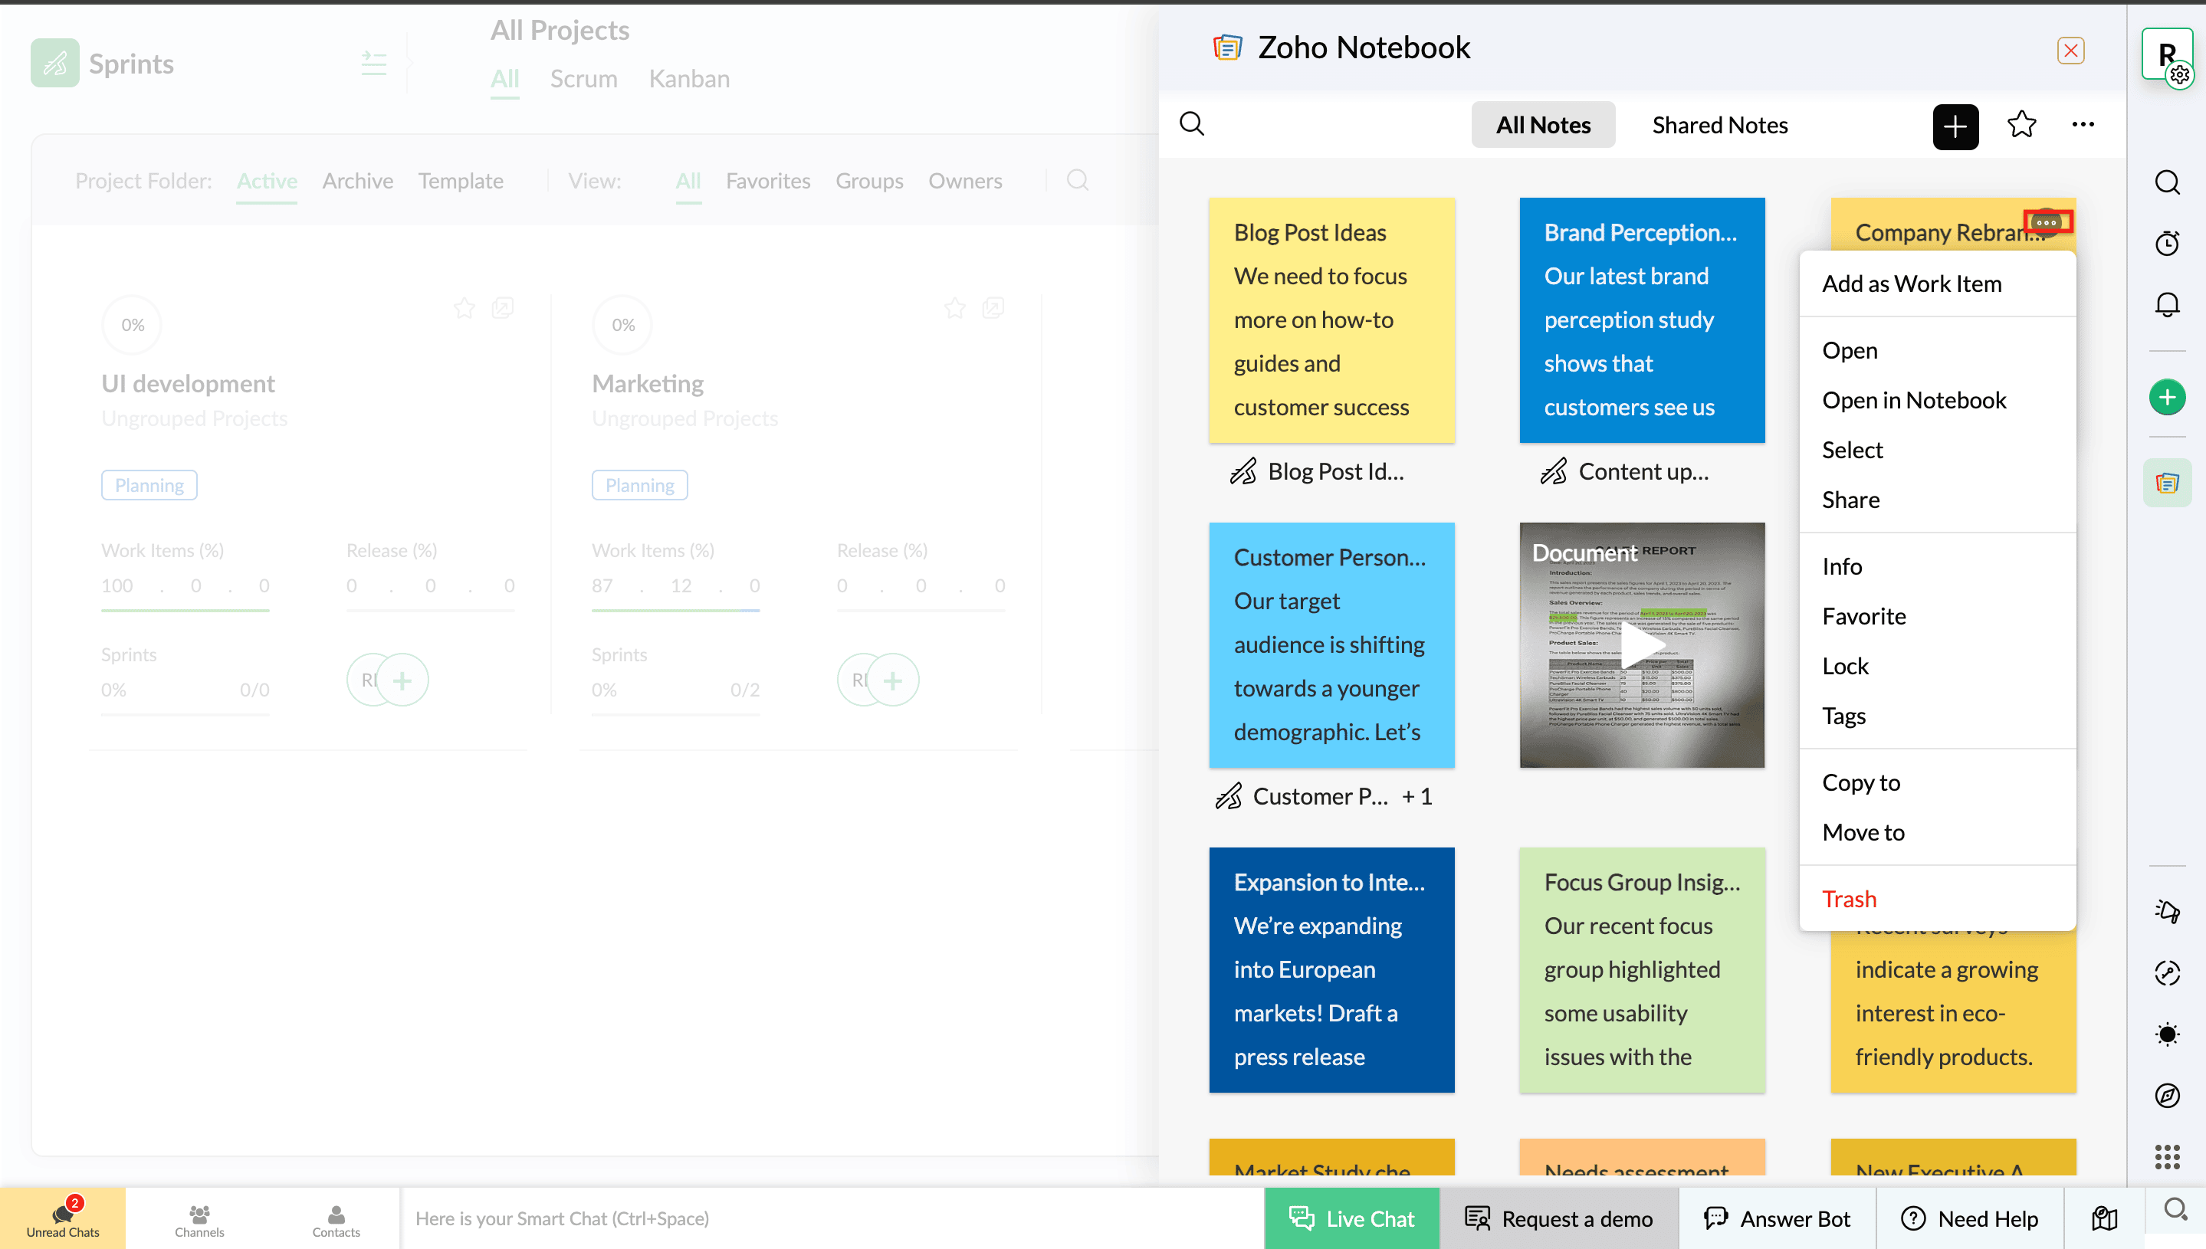
Task: Click the green plus icon in right sidebar
Action: tap(2167, 397)
